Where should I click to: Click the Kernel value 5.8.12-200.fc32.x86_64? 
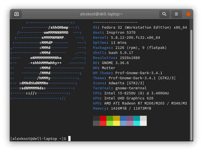pyautogui.click(x=136, y=38)
